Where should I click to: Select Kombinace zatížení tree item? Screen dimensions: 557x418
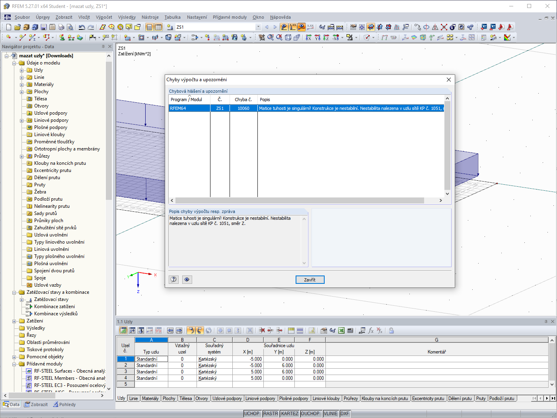[x=54, y=307]
